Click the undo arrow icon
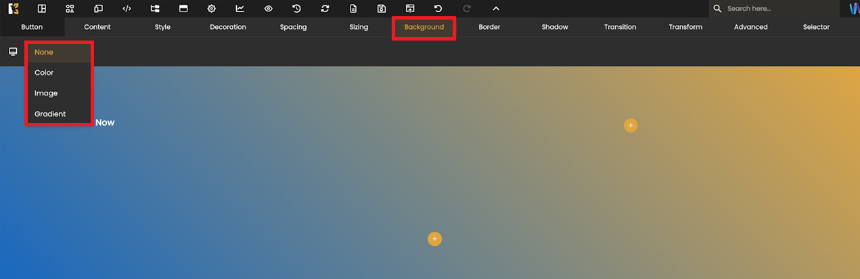This screenshot has height=279, width=860. (x=438, y=9)
